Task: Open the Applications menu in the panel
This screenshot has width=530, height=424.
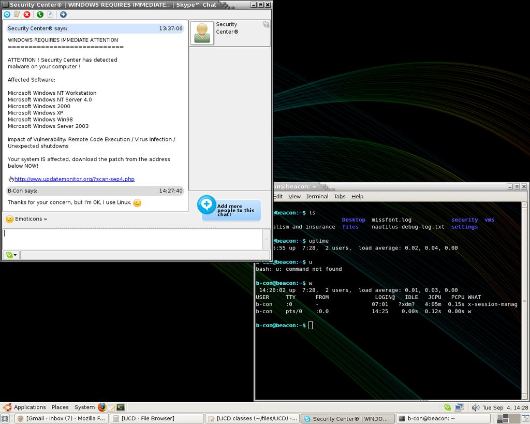Action: [30, 407]
